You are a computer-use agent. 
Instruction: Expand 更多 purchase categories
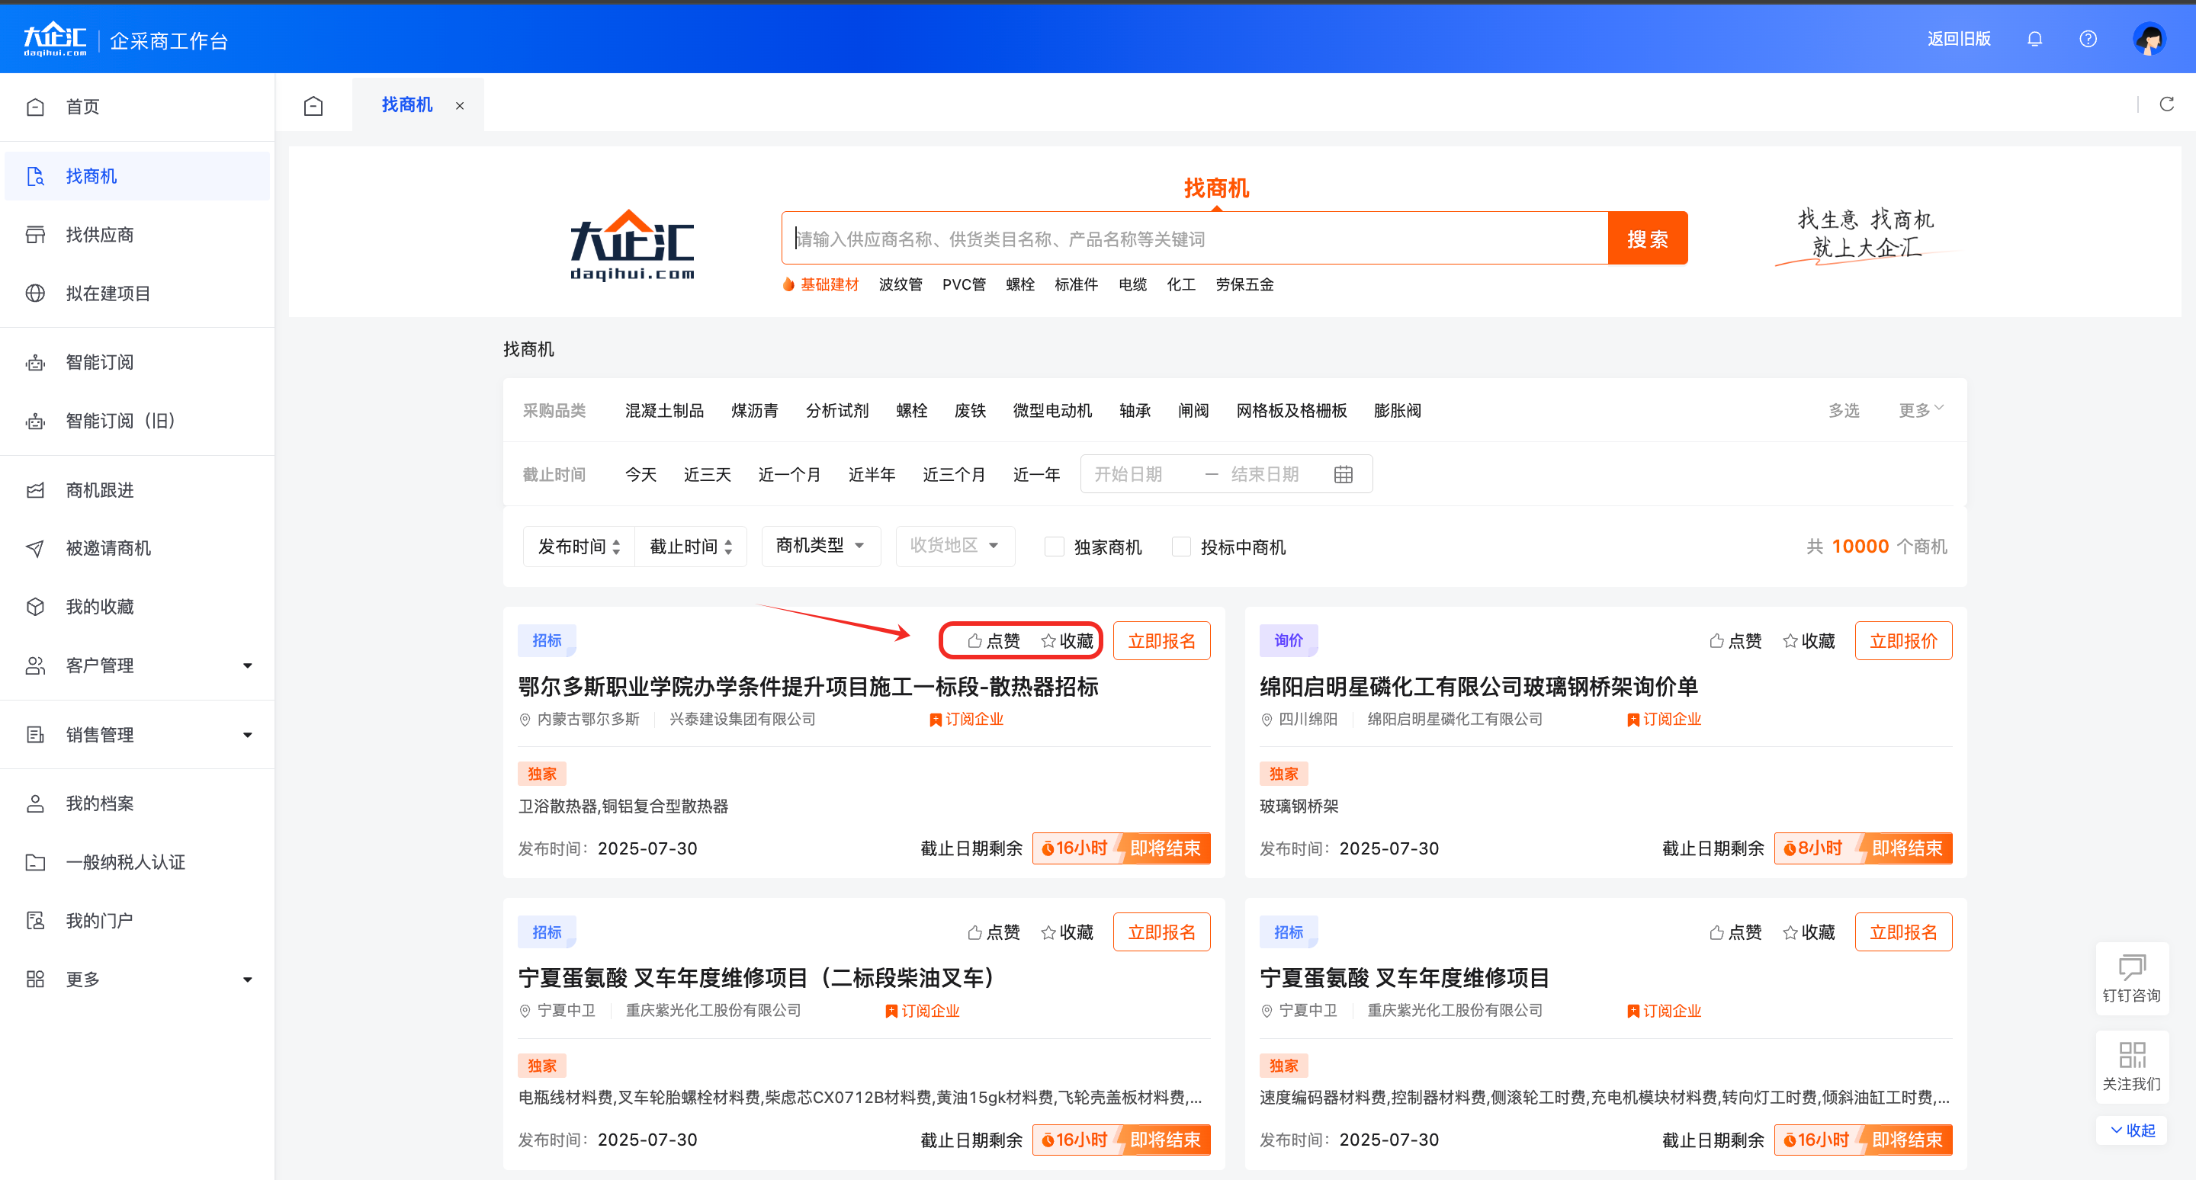point(1921,410)
